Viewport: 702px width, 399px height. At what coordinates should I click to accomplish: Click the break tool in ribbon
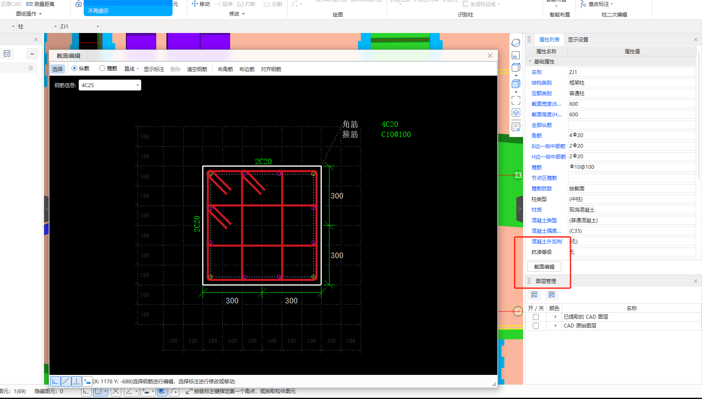pyautogui.click(x=246, y=4)
